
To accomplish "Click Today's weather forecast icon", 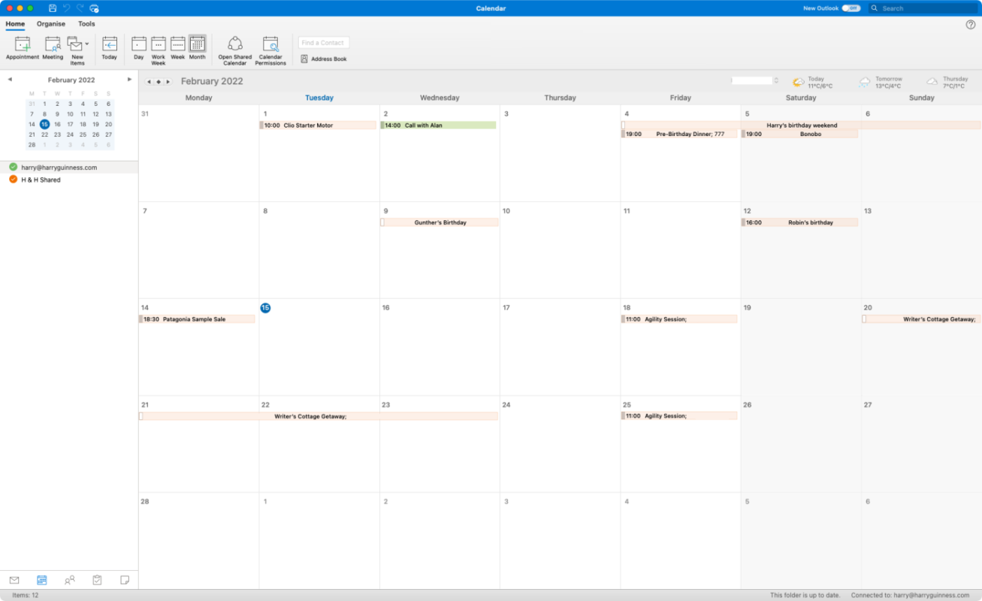I will (x=798, y=82).
